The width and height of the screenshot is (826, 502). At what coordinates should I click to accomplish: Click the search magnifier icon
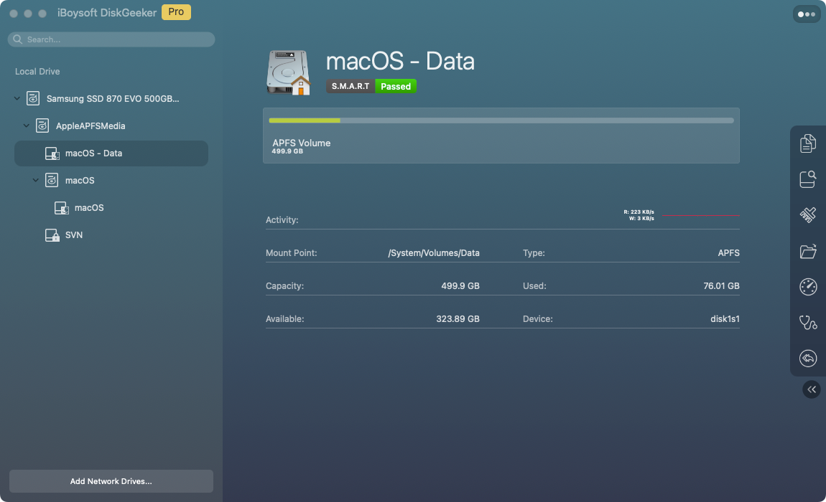click(x=17, y=39)
